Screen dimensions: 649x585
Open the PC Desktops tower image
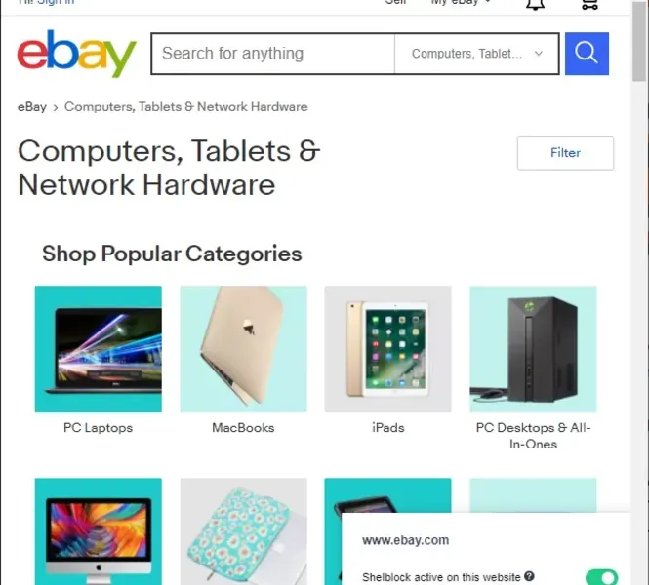[533, 349]
